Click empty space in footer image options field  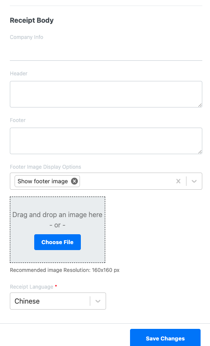click(127, 181)
